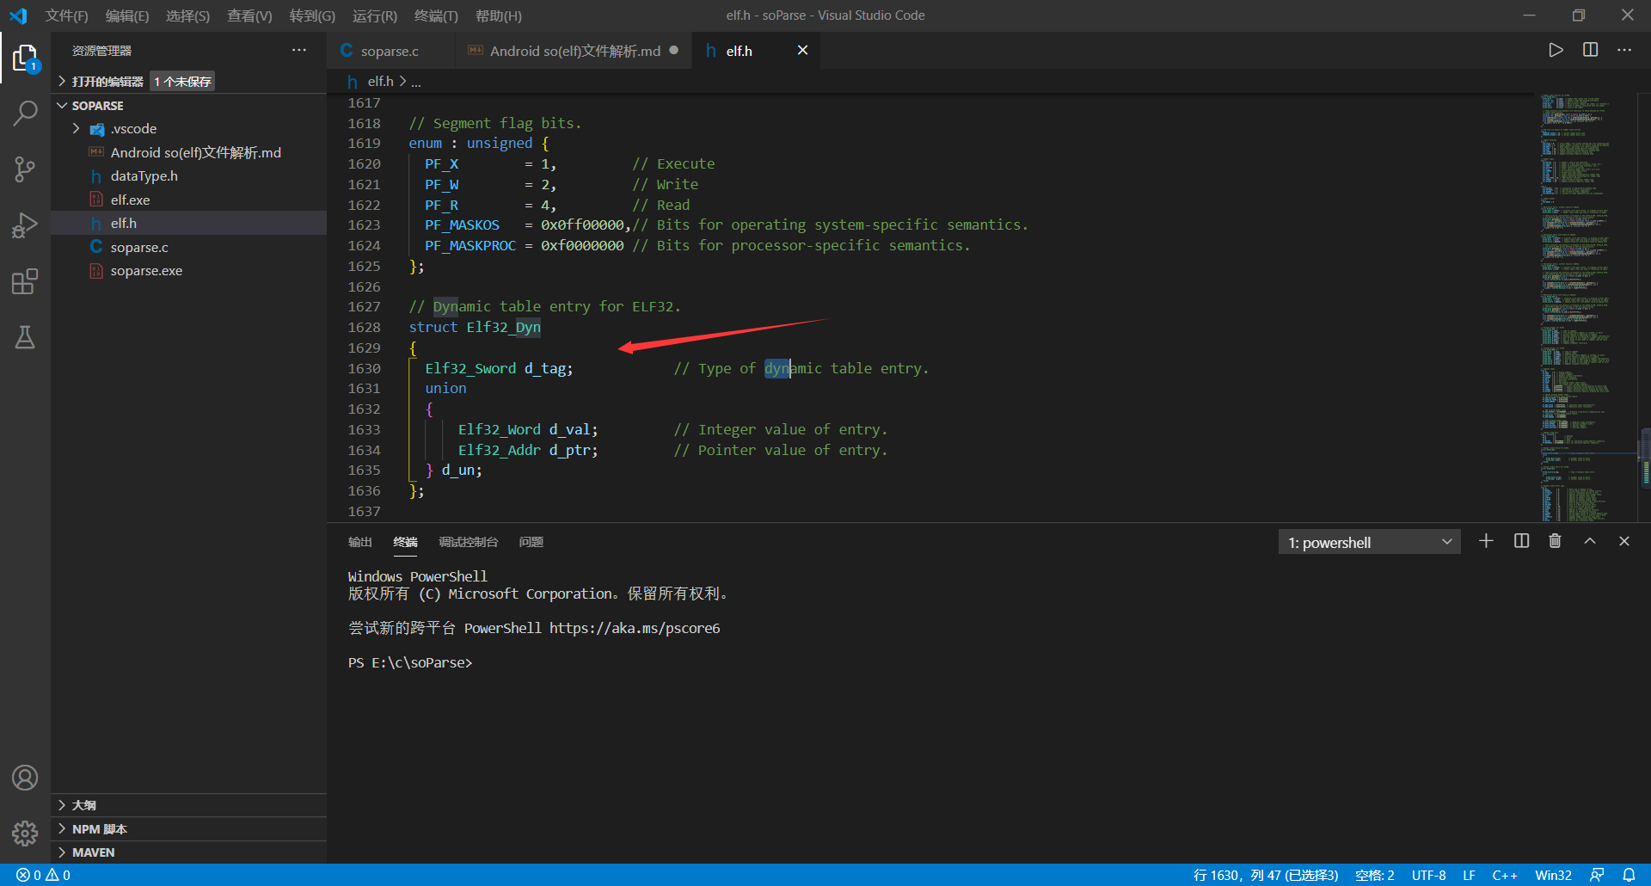Switch to the Android so(elf) markdown tab

[574, 51]
